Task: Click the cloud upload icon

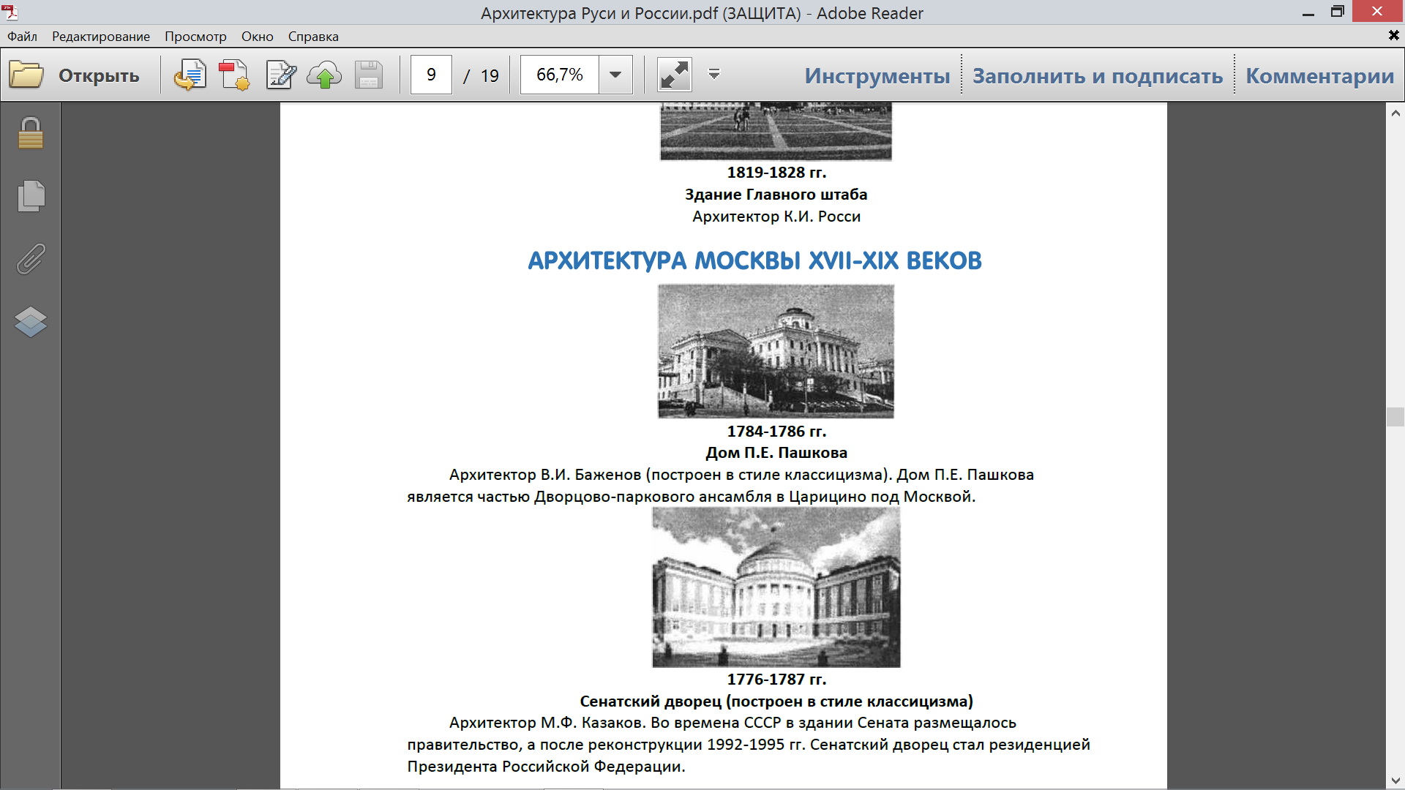Action: pos(324,75)
